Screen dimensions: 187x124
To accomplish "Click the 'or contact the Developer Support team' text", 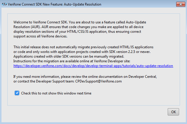I will coord(44,81).
